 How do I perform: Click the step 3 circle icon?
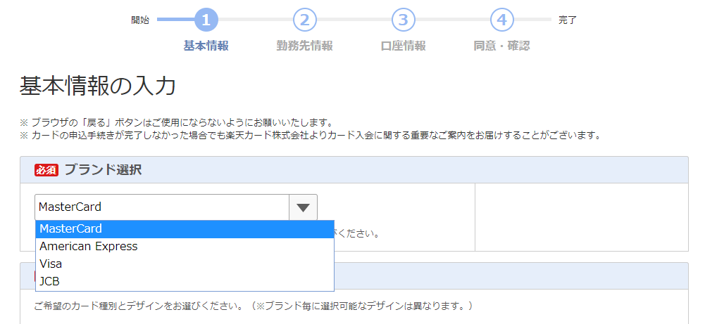pyautogui.click(x=403, y=20)
